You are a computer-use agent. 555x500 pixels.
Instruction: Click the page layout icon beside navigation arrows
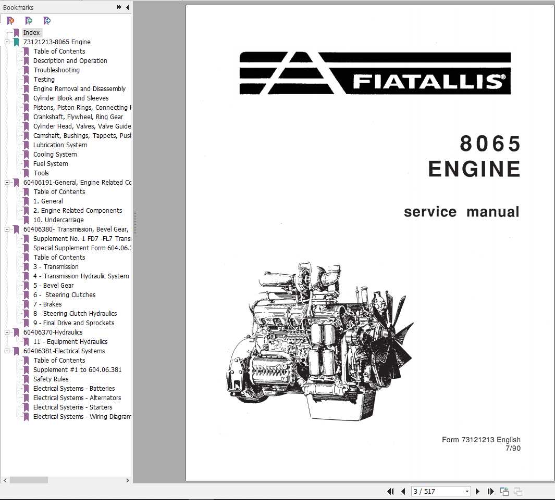tap(504, 491)
